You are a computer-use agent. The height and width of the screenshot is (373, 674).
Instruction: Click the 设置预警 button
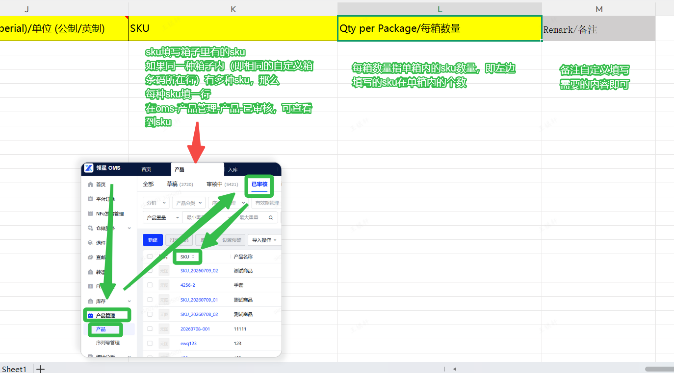pyautogui.click(x=232, y=240)
